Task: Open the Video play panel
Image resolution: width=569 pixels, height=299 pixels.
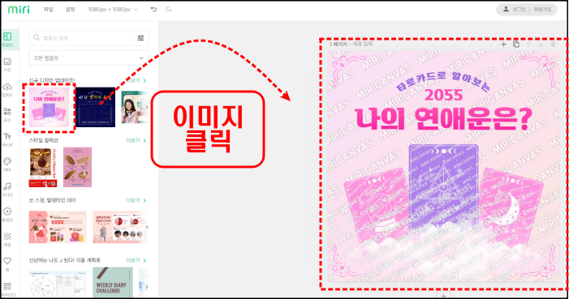Action: [x=7, y=215]
